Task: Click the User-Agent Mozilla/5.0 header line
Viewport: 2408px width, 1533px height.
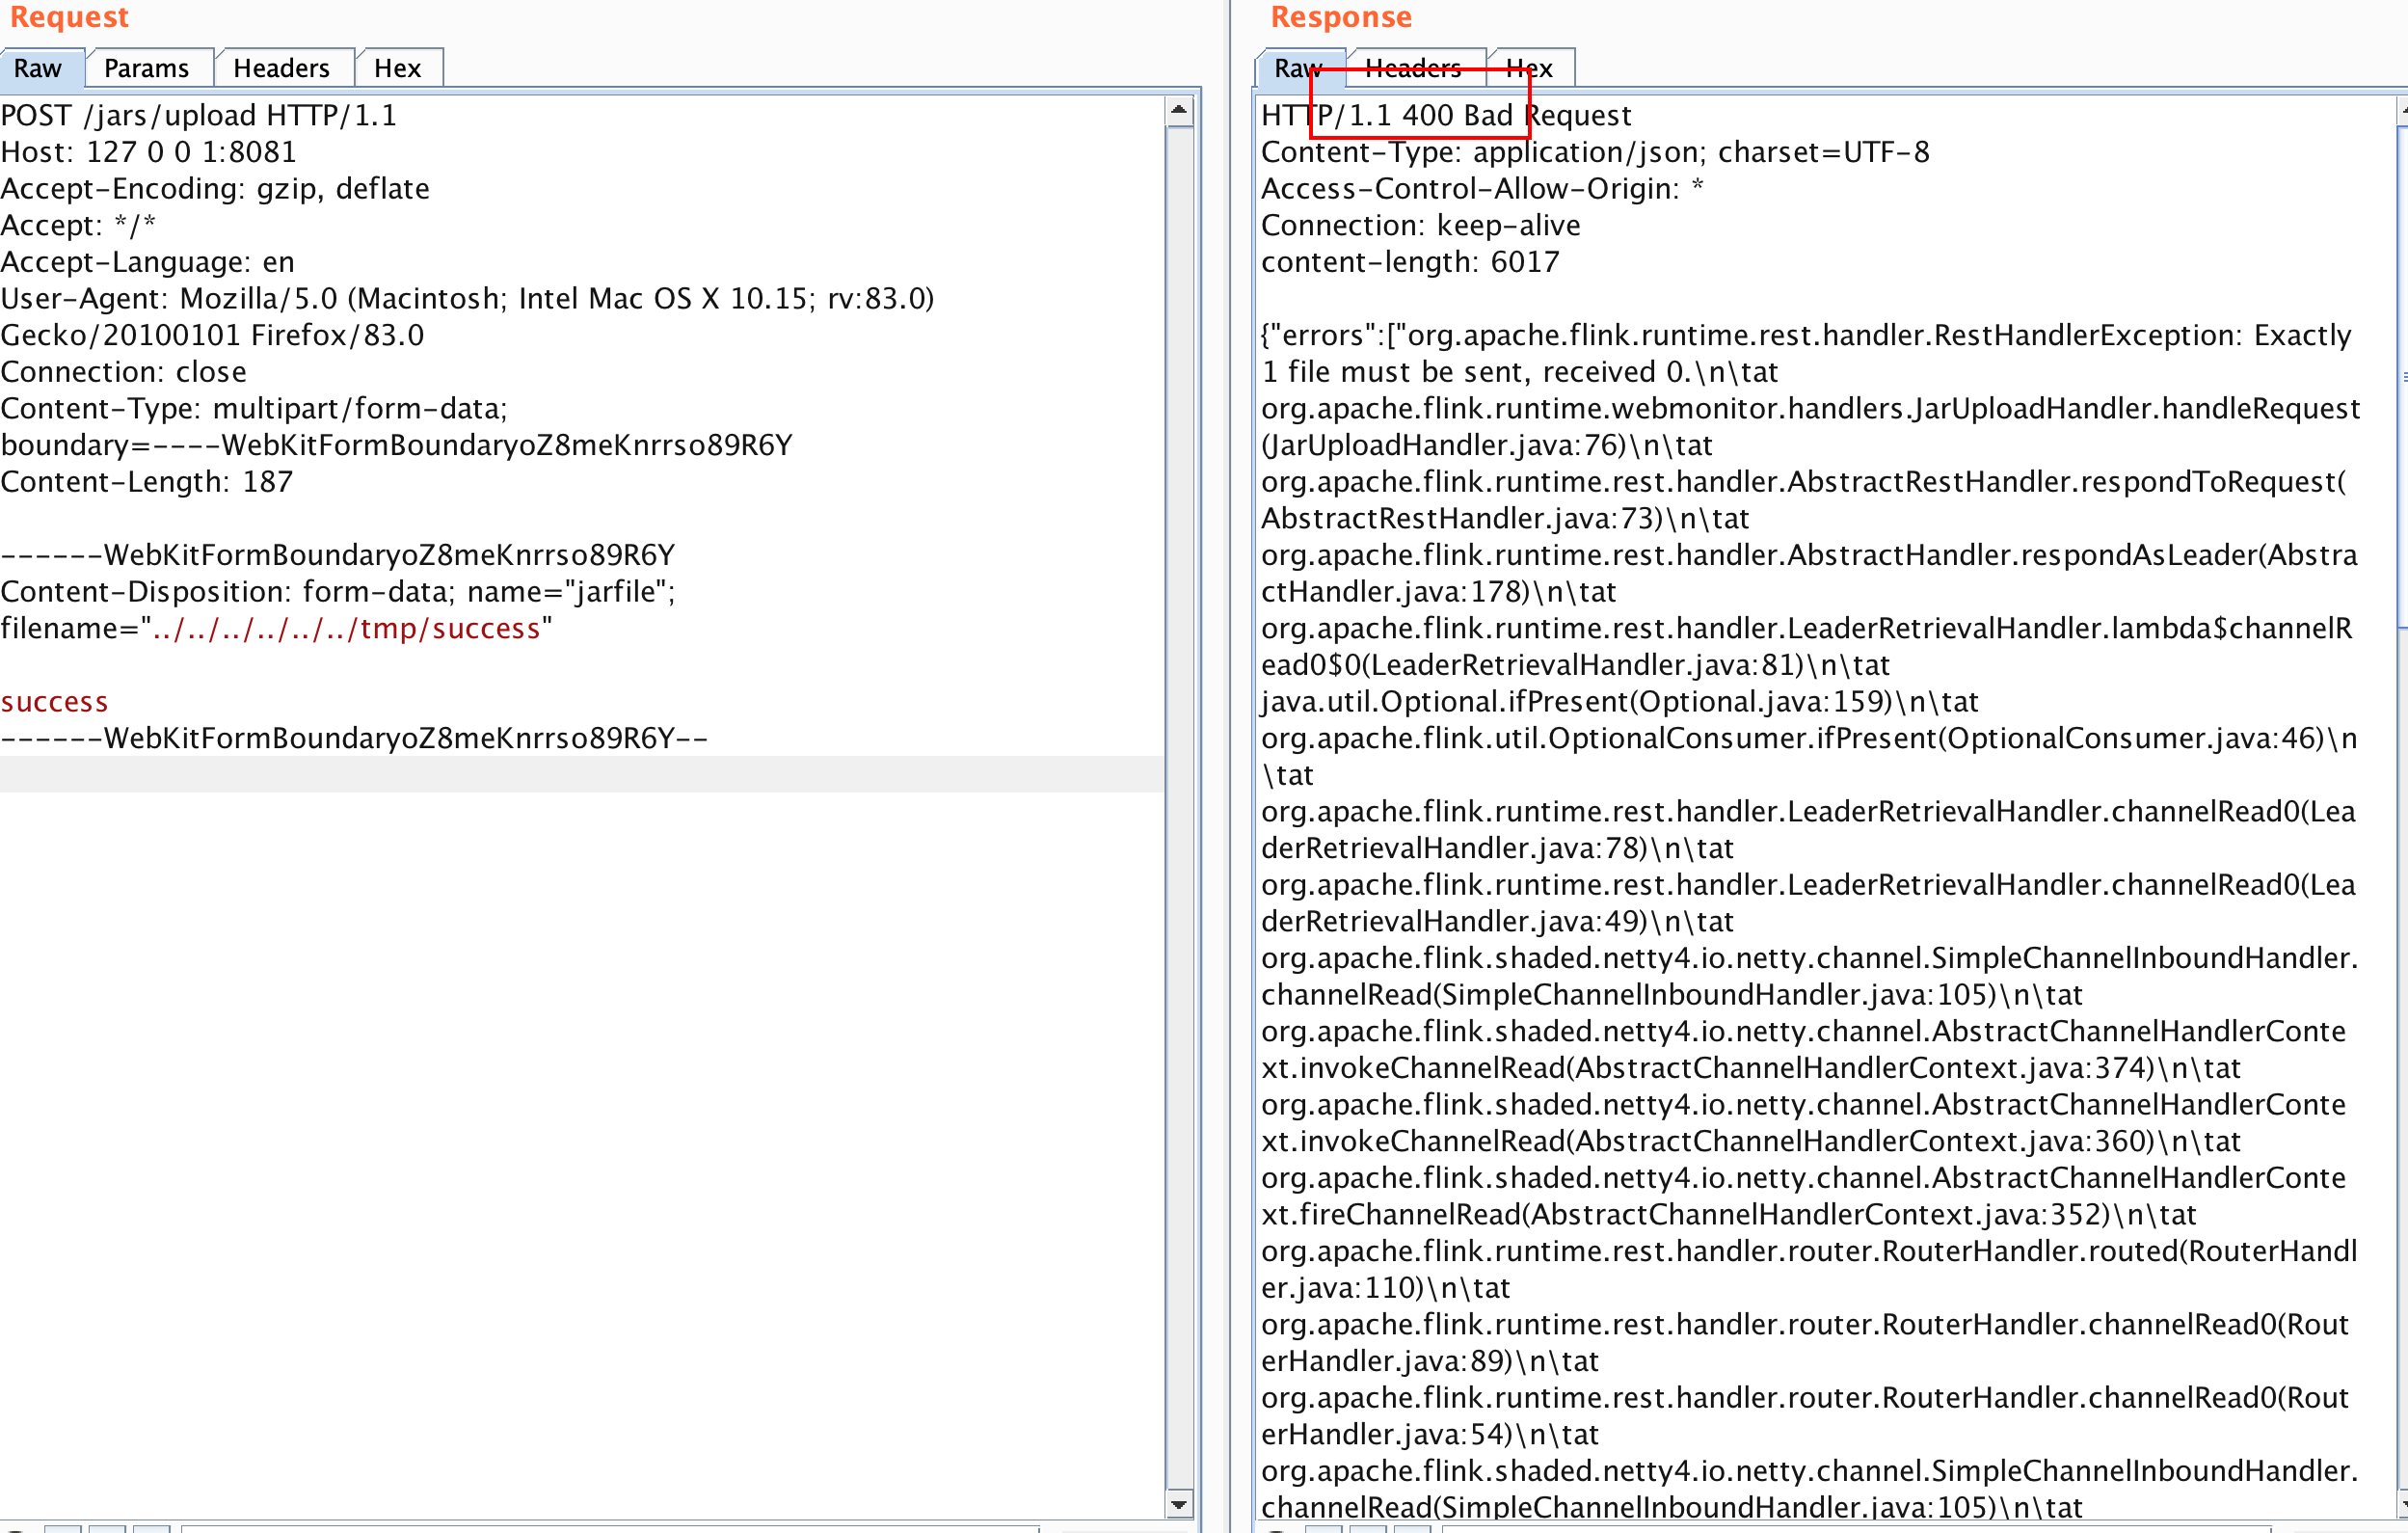Action: click(467, 299)
